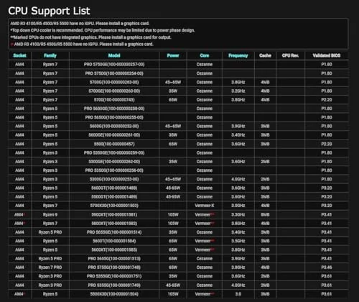
Task: Click the P3.46 validated BIOS cell
Action: click(x=327, y=267)
